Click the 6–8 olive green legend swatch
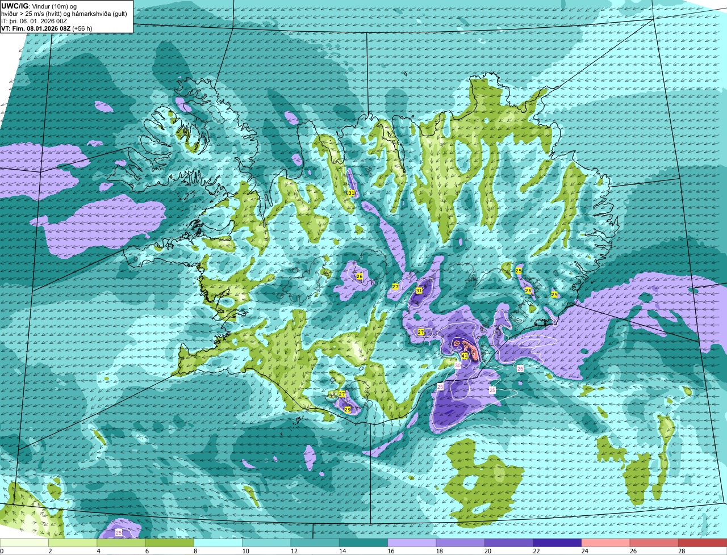 click(171, 543)
